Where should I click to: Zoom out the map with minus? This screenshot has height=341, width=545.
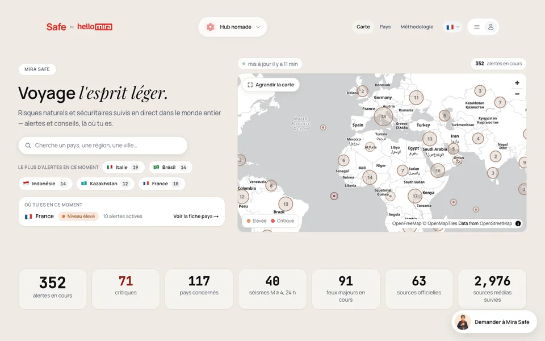[517, 94]
